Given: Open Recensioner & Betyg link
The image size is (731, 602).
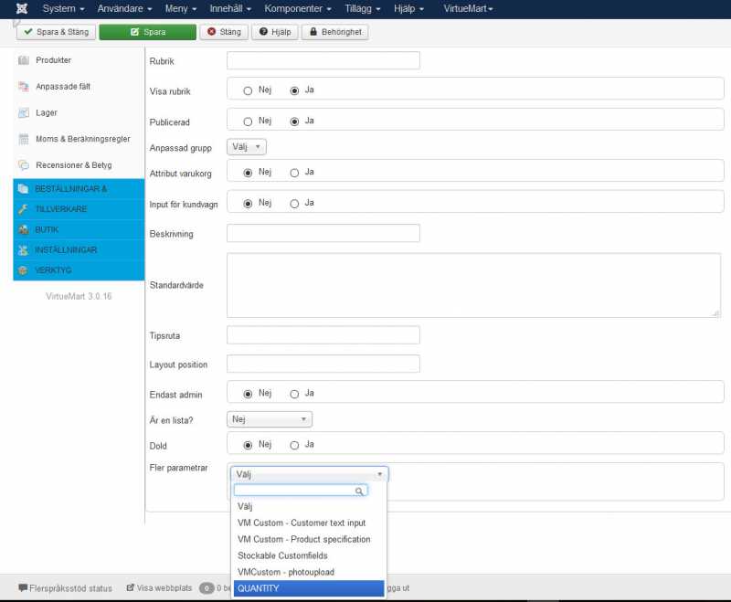Looking at the screenshot, I should 74,165.
